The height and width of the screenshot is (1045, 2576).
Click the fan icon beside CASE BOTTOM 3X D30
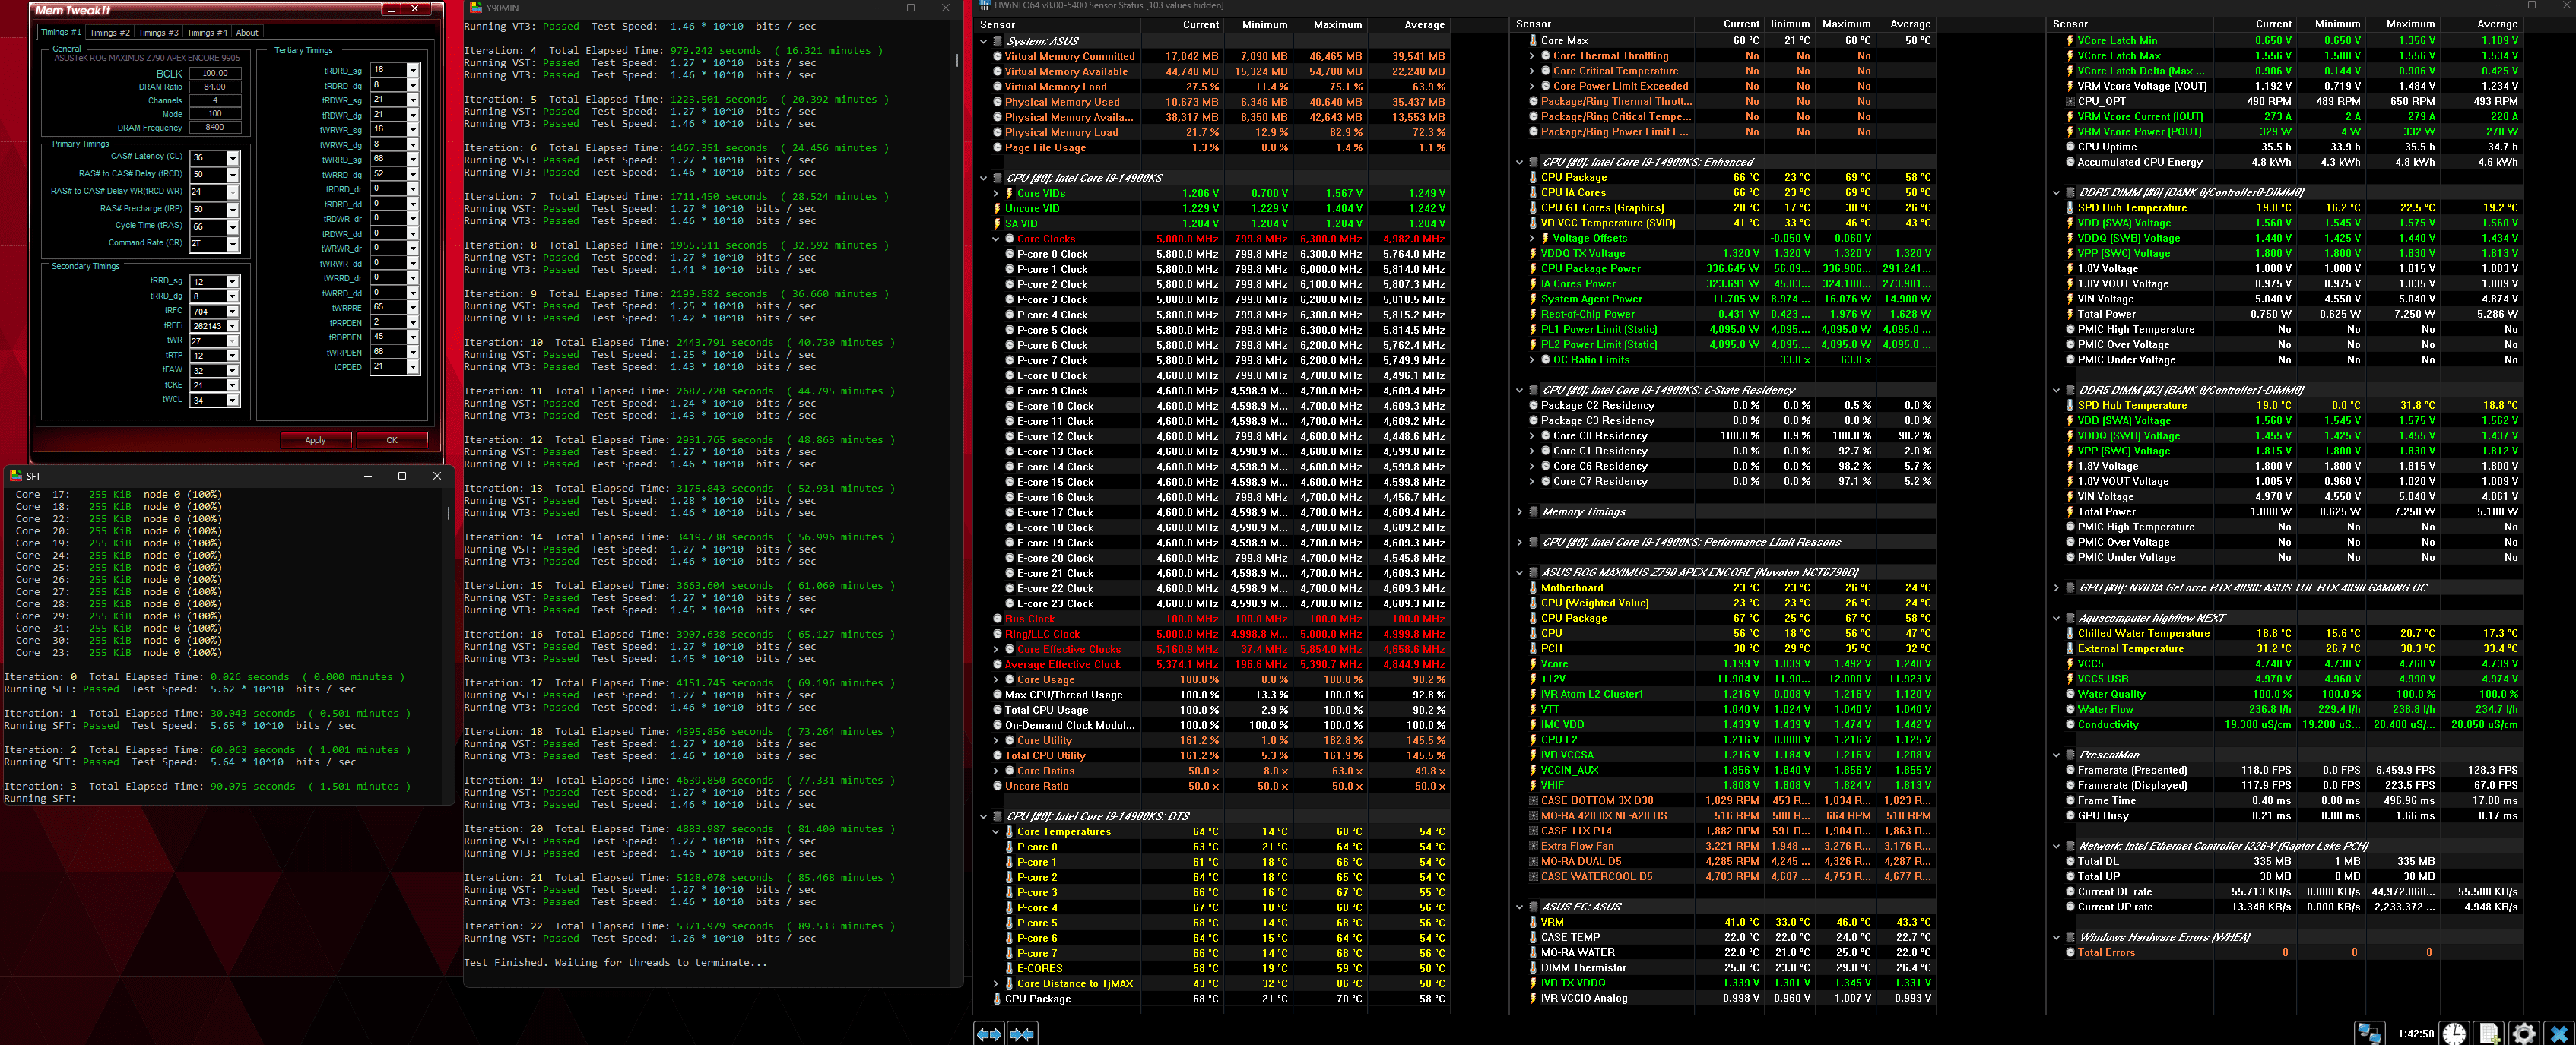[x=1533, y=801]
